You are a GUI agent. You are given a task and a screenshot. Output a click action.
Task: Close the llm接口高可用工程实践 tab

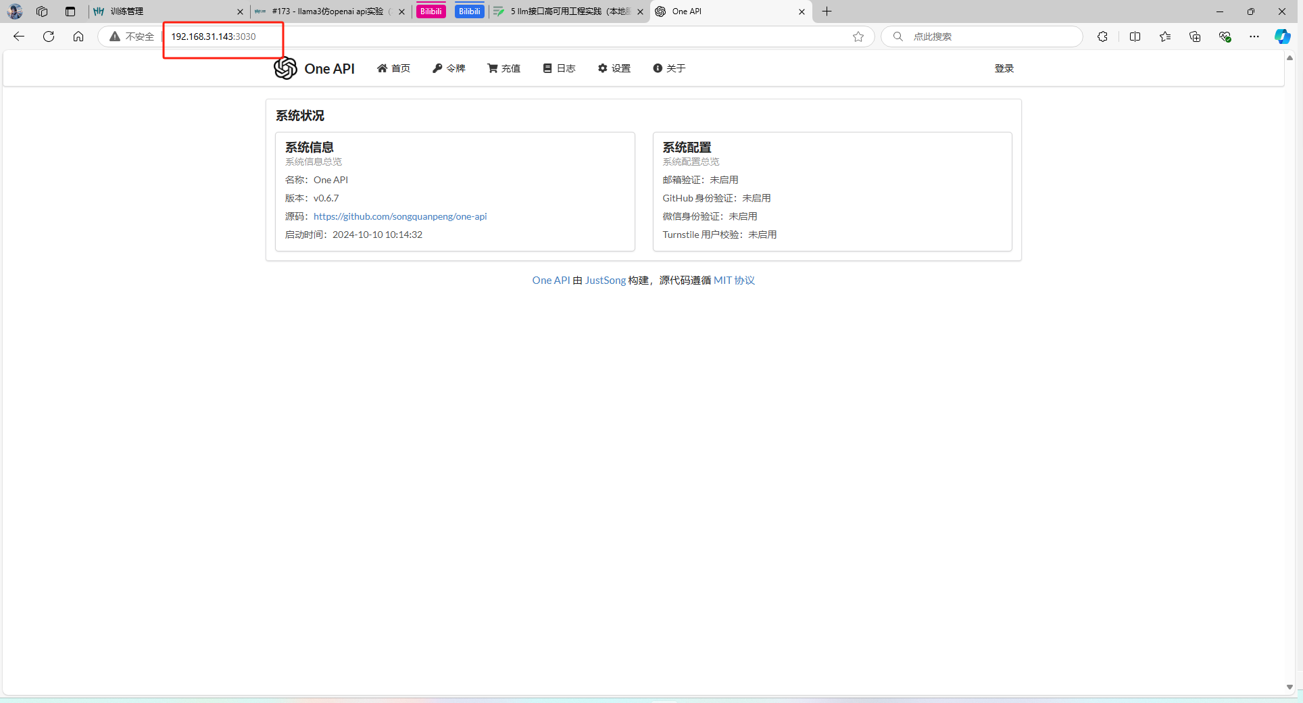click(640, 11)
